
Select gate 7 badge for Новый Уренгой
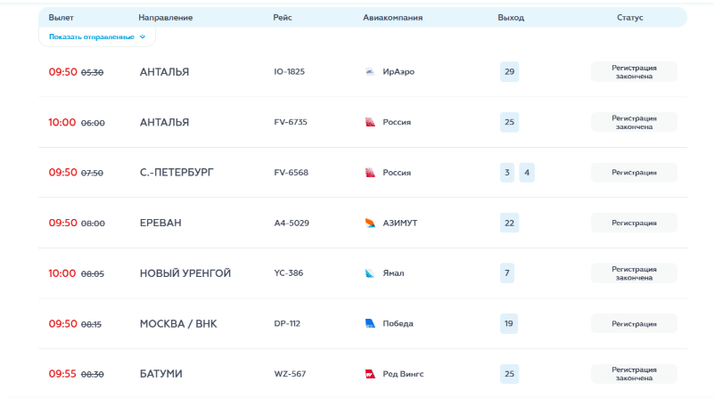point(507,273)
